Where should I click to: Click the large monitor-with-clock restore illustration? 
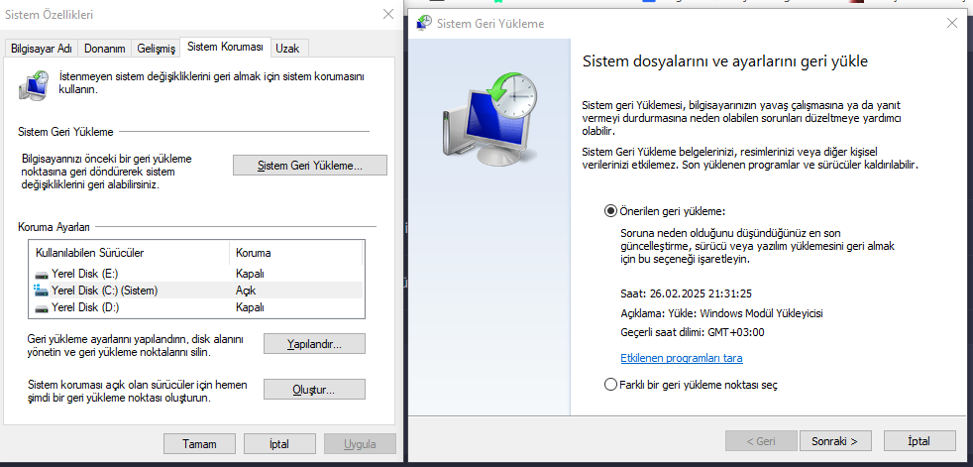[x=490, y=119]
